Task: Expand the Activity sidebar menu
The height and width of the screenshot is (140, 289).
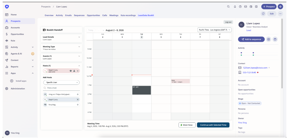Action: click(x=33, y=47)
